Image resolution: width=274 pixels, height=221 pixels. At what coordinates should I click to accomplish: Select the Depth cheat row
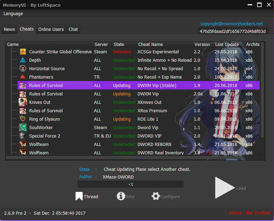(x=138, y=60)
